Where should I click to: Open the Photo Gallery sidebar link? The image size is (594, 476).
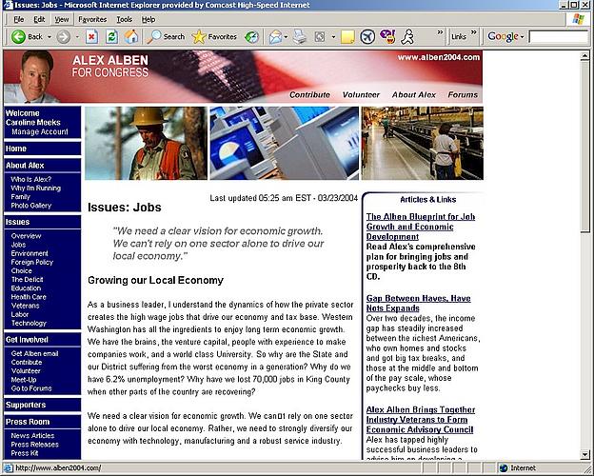30,205
